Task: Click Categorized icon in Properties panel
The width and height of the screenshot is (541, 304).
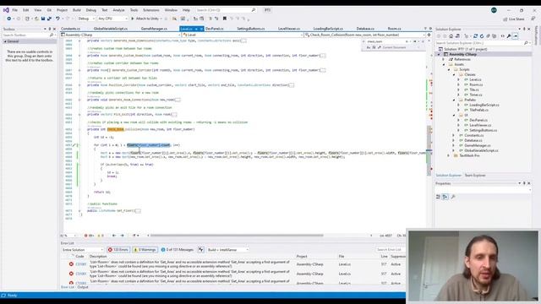Action: (438, 197)
